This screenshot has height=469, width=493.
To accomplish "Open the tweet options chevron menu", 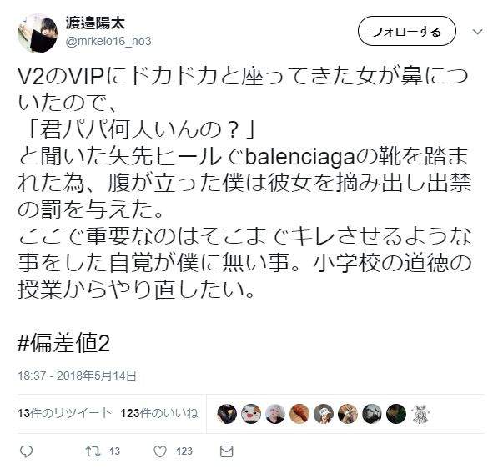I will pyautogui.click(x=478, y=32).
